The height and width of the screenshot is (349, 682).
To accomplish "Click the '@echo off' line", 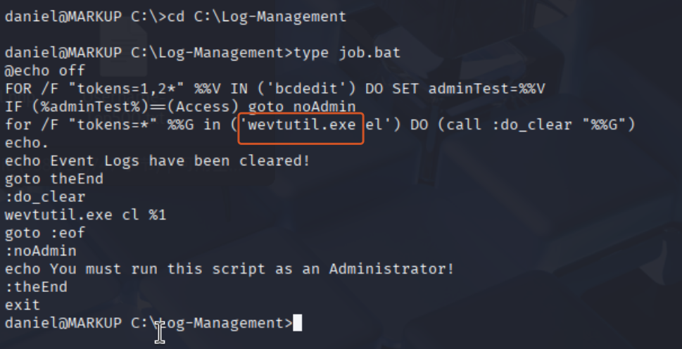I will tap(45, 70).
